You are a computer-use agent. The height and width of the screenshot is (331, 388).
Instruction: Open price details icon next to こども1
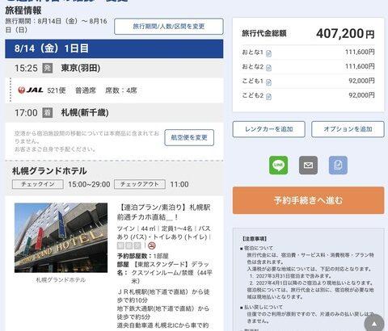pyautogui.click(x=268, y=82)
